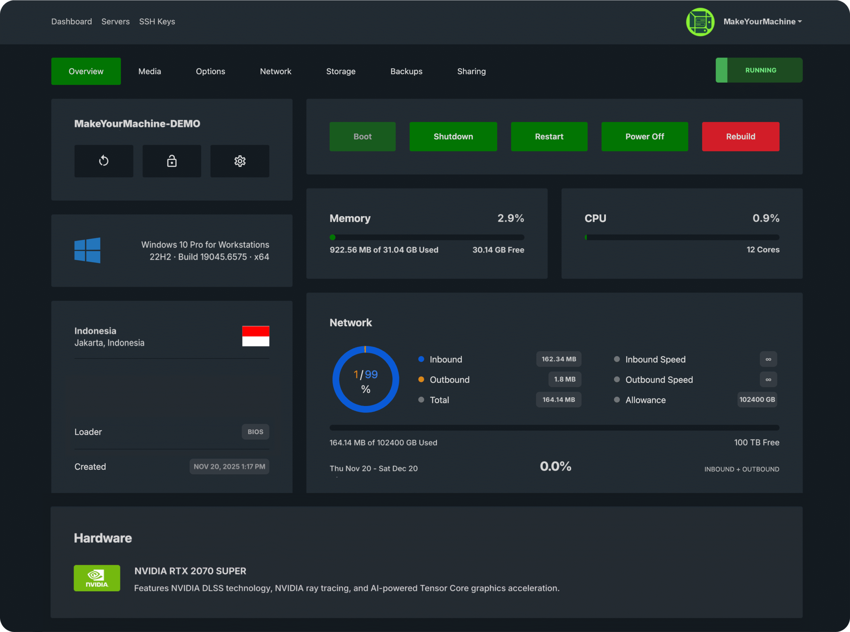
Task: Click the MakeYourMachine avatar logo
Action: coord(700,22)
